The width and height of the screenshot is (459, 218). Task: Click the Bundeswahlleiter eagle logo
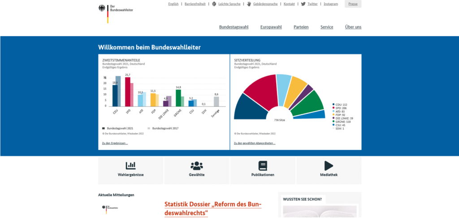[102, 8]
